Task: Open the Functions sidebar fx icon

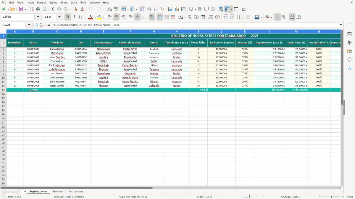Action: point(349,68)
